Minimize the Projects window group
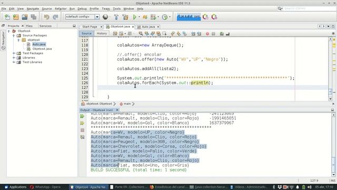Screen dimensions: 337x190 pyautogui.click(x=74, y=26)
